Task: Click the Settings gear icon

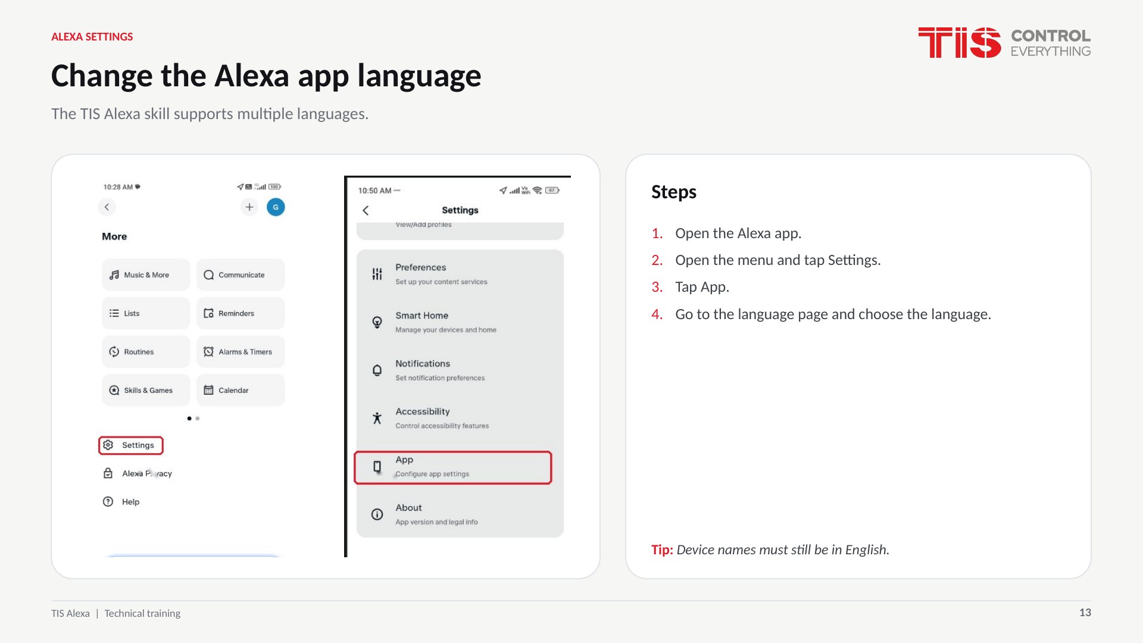Action: tap(108, 445)
